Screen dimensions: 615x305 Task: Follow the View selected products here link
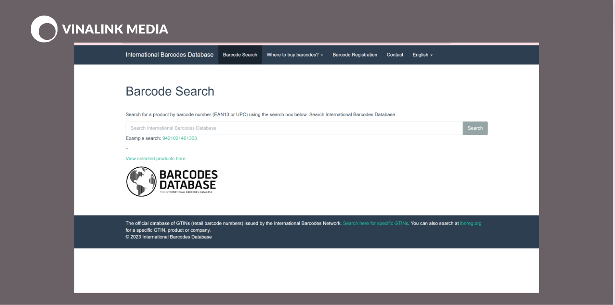(155, 159)
